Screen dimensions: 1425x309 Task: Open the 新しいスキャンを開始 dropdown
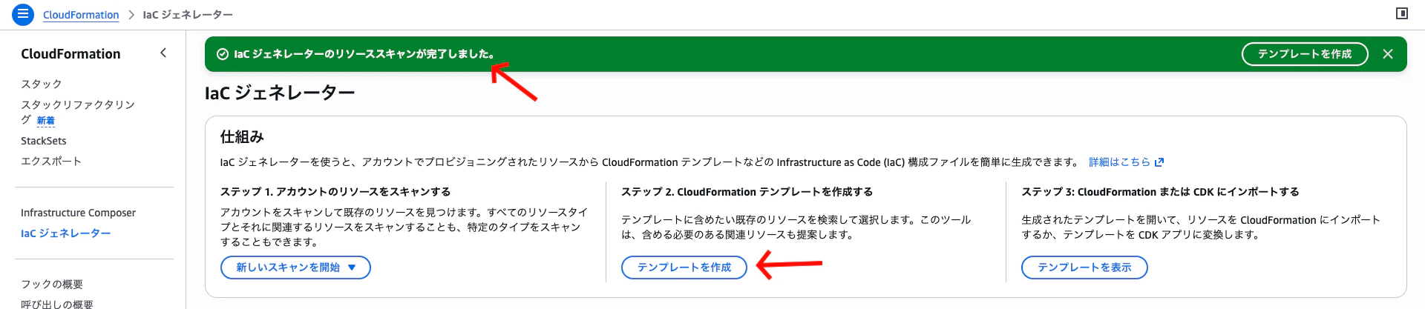(295, 268)
